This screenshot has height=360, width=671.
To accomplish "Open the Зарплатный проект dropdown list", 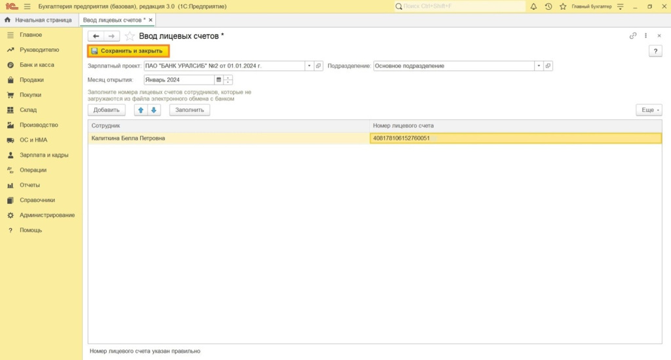I will [309, 66].
